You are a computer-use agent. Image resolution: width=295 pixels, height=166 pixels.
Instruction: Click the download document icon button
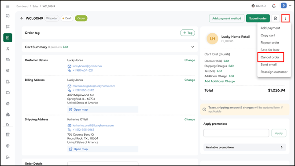point(276,18)
